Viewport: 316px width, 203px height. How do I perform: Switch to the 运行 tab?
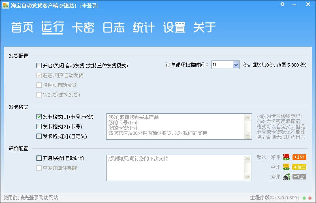53,27
